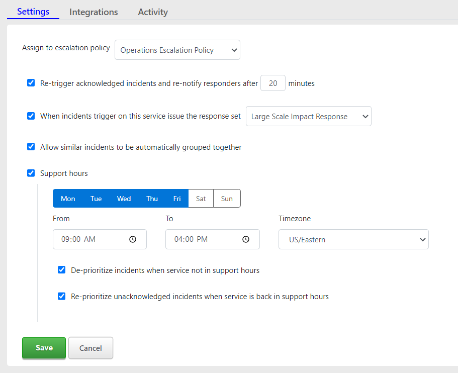This screenshot has width=458, height=373.
Task: Click the re-notify minutes input field
Action: point(273,83)
